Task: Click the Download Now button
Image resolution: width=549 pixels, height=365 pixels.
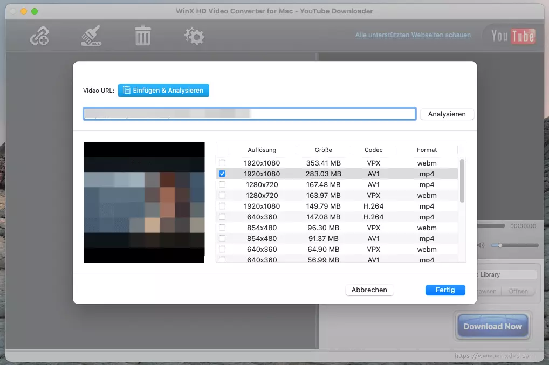Action: coord(492,326)
